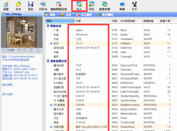
Task: Rotate preview with circular arrow icon
Action: pos(38,50)
